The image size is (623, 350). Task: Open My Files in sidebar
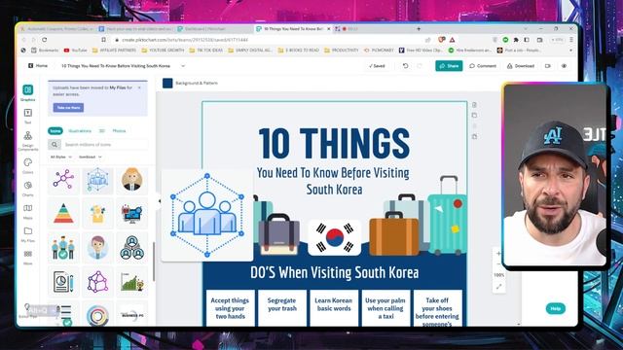pyautogui.click(x=28, y=233)
